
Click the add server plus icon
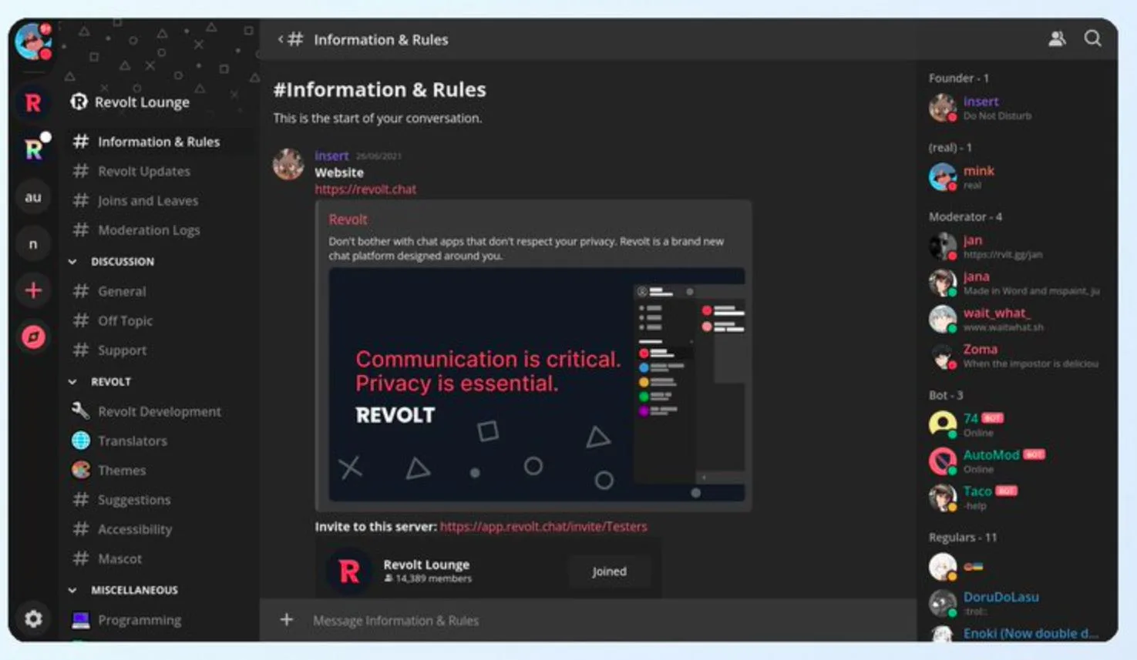[x=33, y=290]
